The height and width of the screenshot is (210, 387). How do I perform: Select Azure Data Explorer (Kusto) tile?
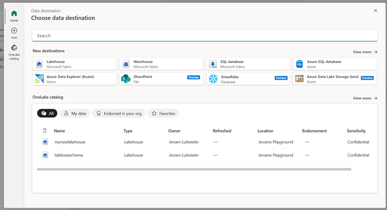[75, 79]
